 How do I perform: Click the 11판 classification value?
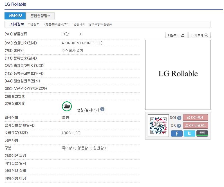[x=65, y=34]
